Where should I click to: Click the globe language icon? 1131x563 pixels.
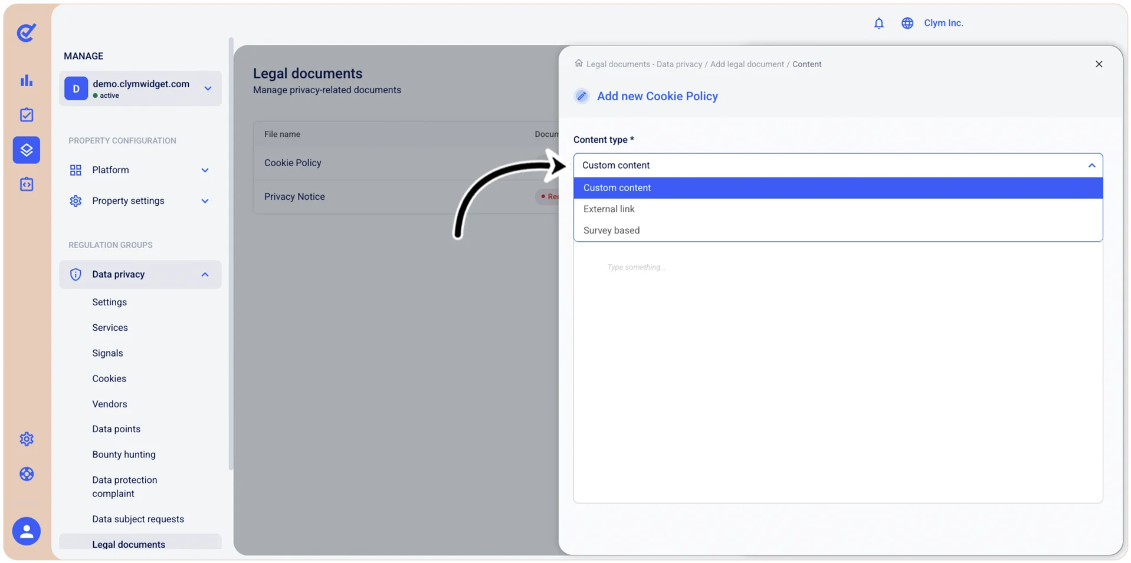tap(907, 23)
